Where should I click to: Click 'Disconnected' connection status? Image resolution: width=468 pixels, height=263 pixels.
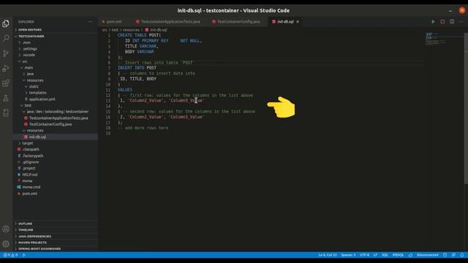(427, 255)
